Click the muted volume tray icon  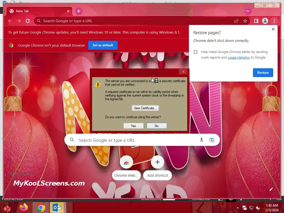pos(258,208)
